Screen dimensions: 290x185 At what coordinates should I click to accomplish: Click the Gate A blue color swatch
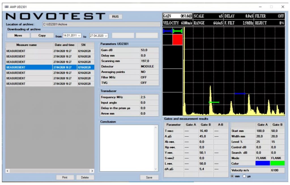click(x=263, y=164)
